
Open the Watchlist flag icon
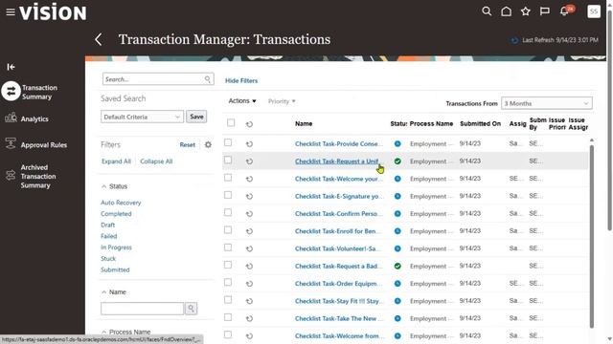point(545,11)
